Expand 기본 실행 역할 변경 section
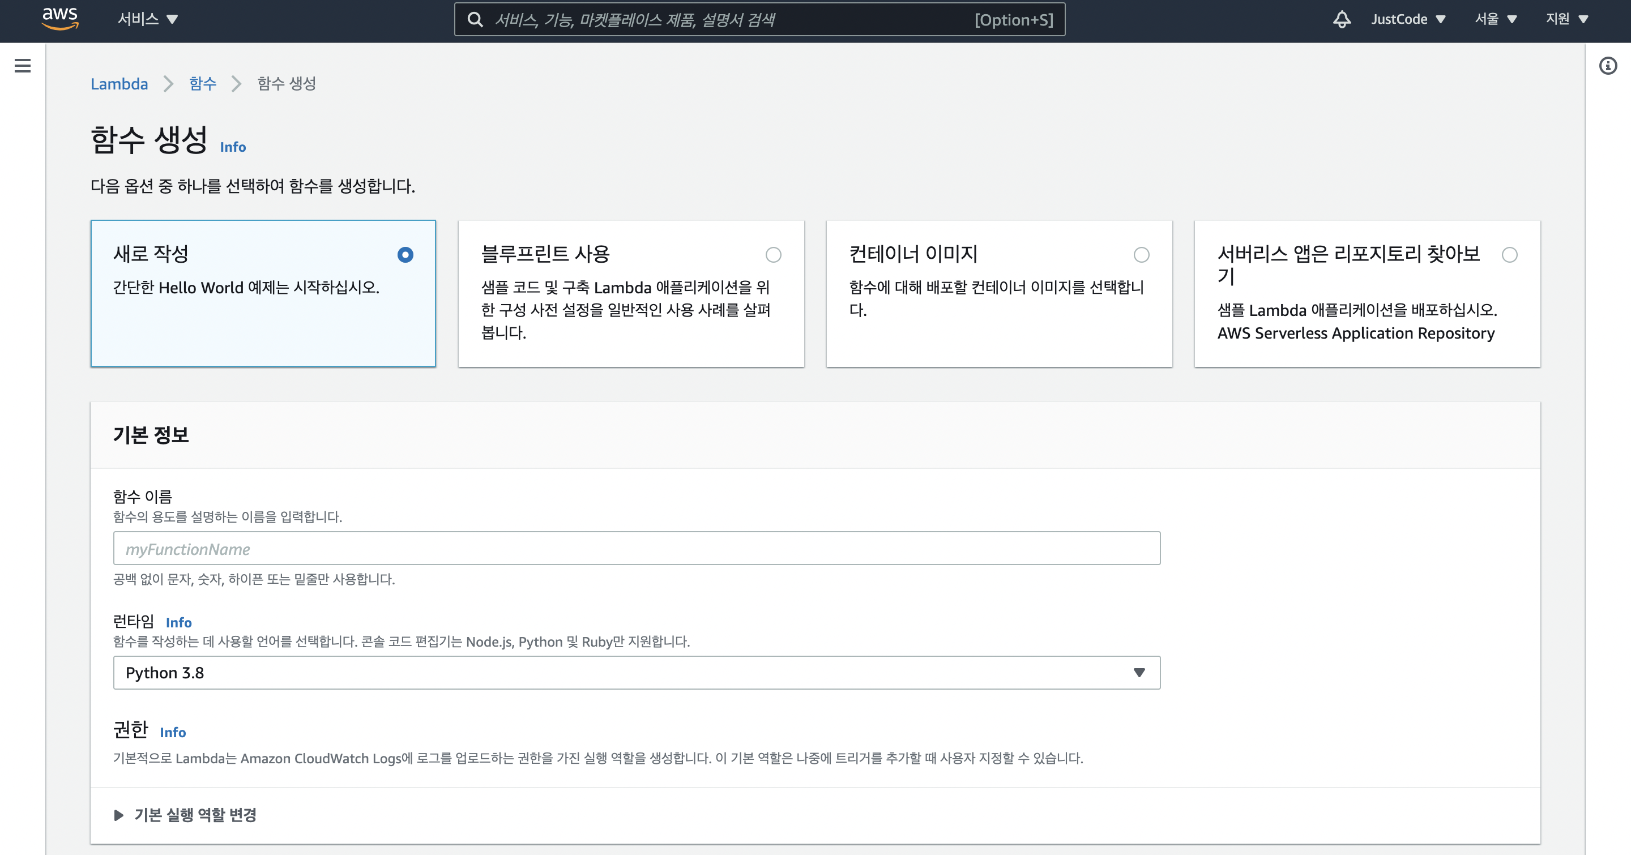The width and height of the screenshot is (1631, 855). 185,814
